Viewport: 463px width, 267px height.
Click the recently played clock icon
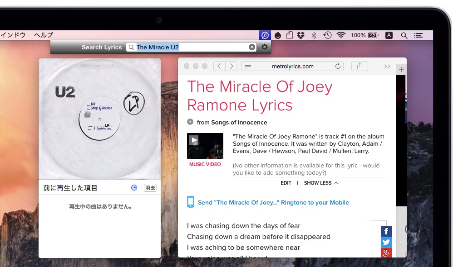point(134,187)
